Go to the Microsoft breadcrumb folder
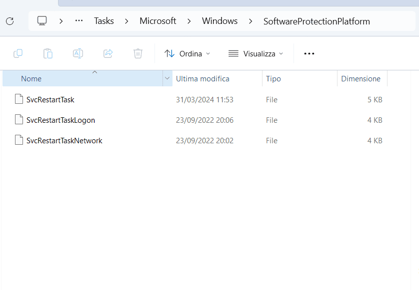The width and height of the screenshot is (419, 290). click(157, 21)
